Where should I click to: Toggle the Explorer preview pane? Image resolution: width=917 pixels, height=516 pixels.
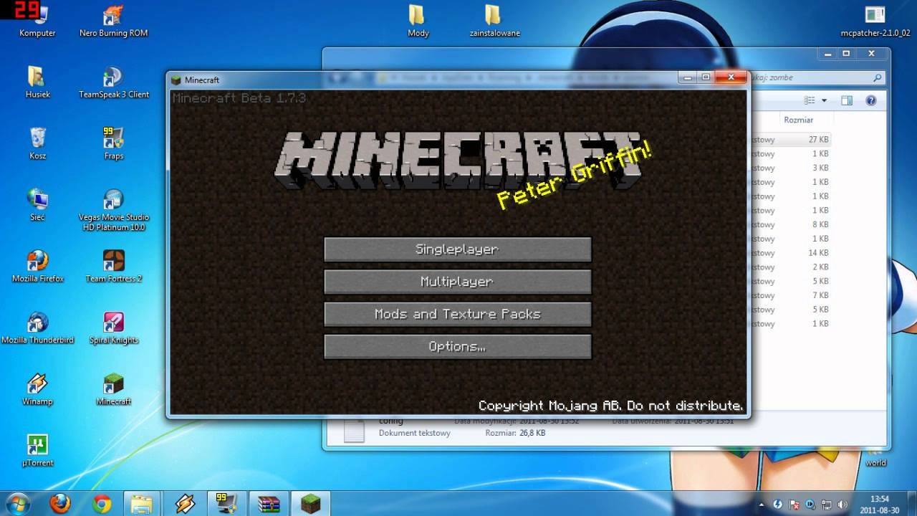pos(848,100)
